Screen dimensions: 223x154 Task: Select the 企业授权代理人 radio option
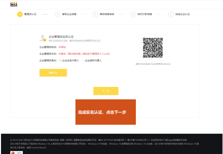coord(83,60)
